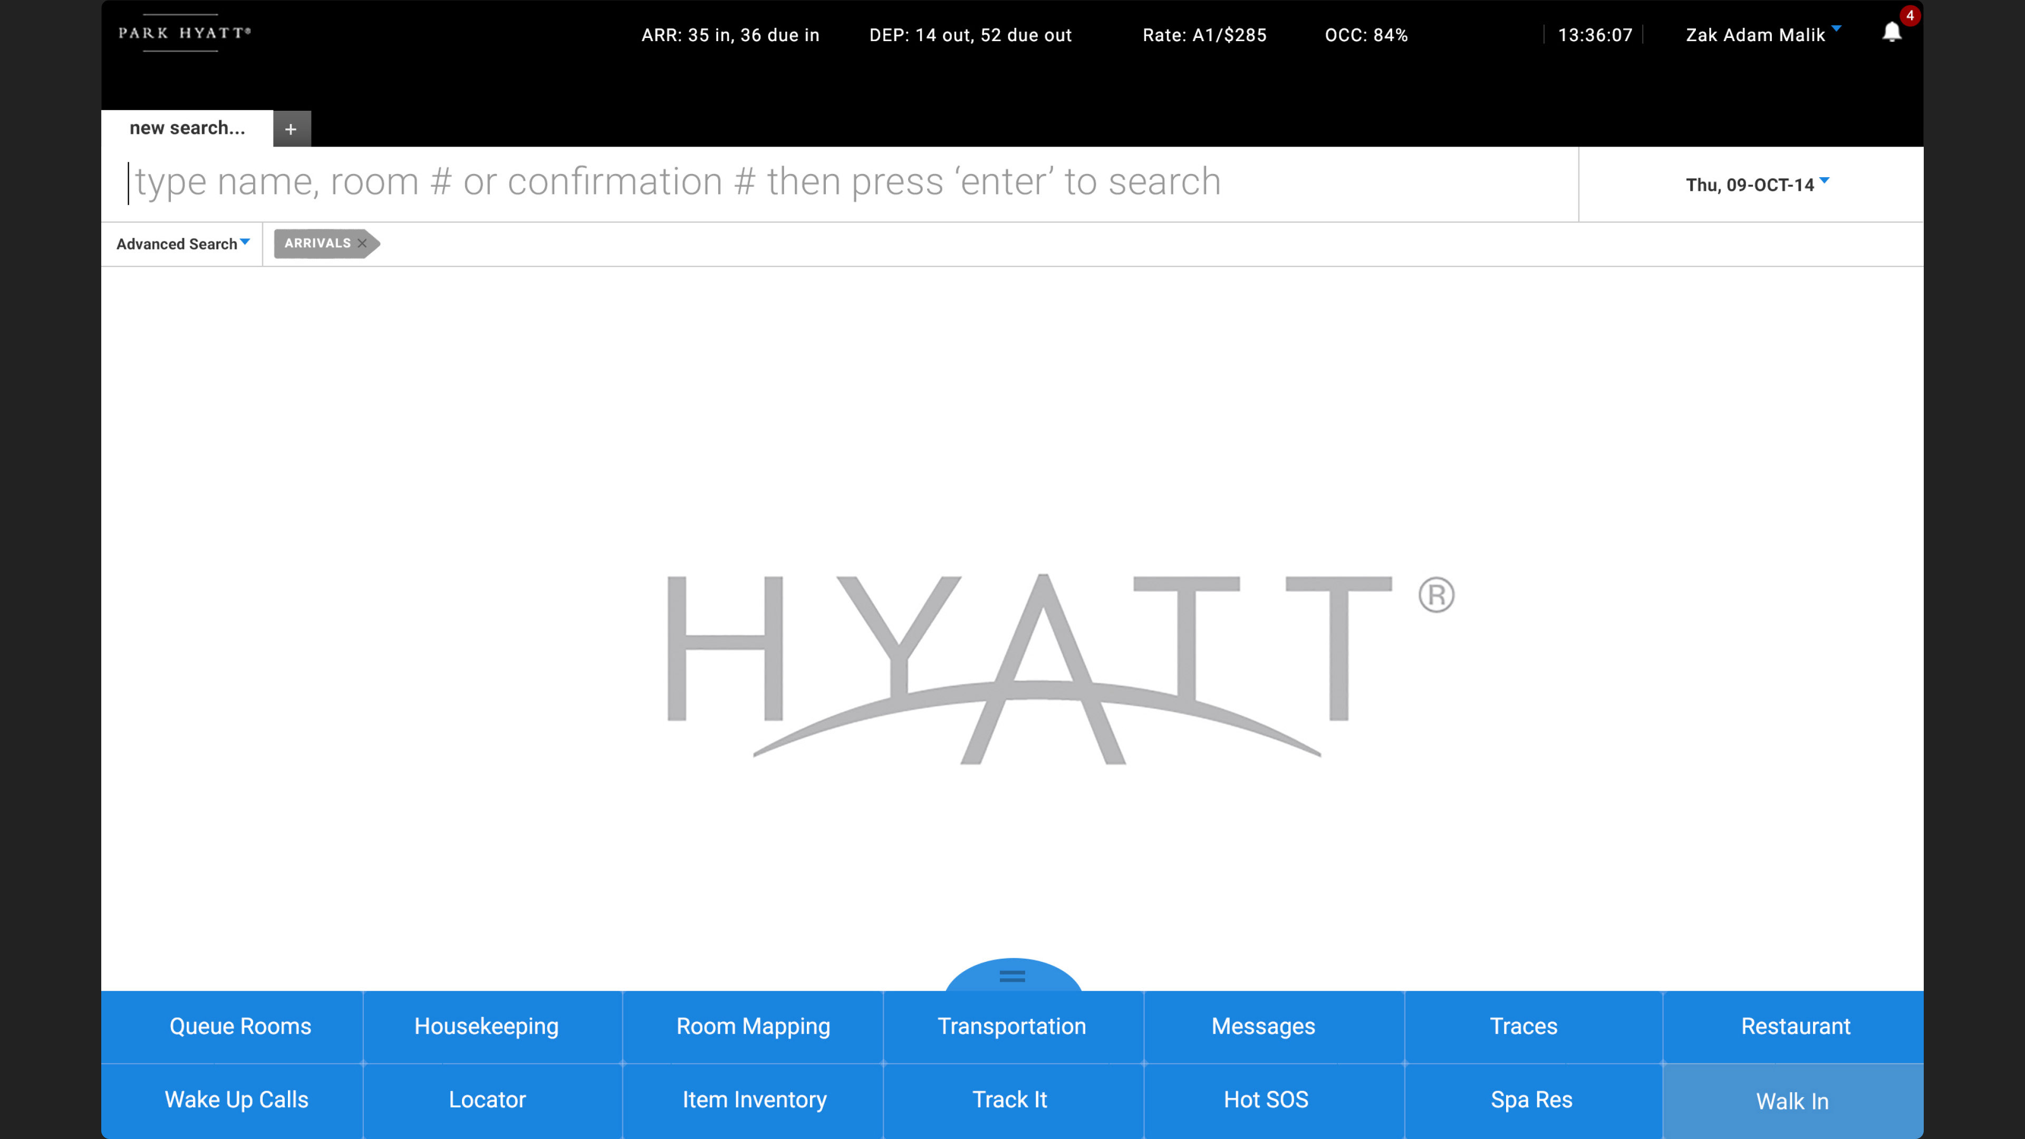Viewport: 2025px width, 1139px height.
Task: Collapse the bottom menu drawer handle
Action: 1012,976
